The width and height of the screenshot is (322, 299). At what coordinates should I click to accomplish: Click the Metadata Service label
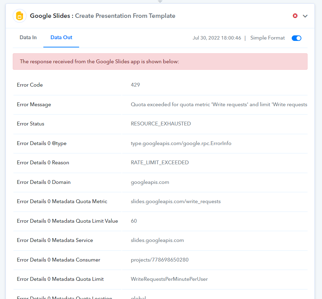(x=55, y=240)
